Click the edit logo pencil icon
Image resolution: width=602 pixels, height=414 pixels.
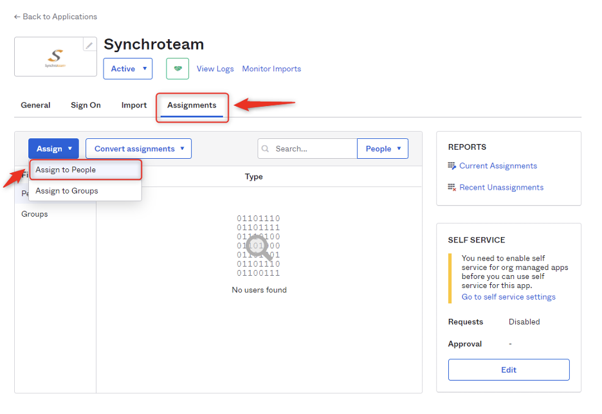(89, 45)
